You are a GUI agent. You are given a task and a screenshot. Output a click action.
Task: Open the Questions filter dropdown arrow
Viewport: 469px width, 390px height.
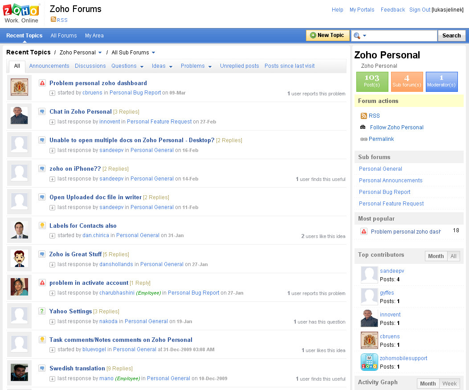[x=142, y=66]
